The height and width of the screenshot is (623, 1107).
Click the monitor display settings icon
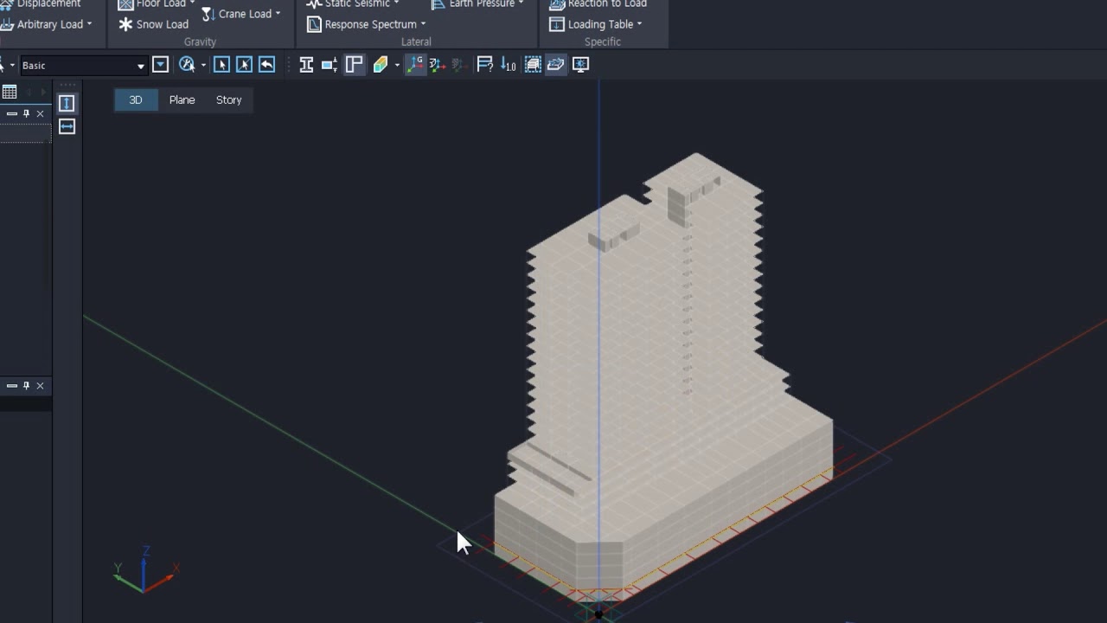[581, 65]
